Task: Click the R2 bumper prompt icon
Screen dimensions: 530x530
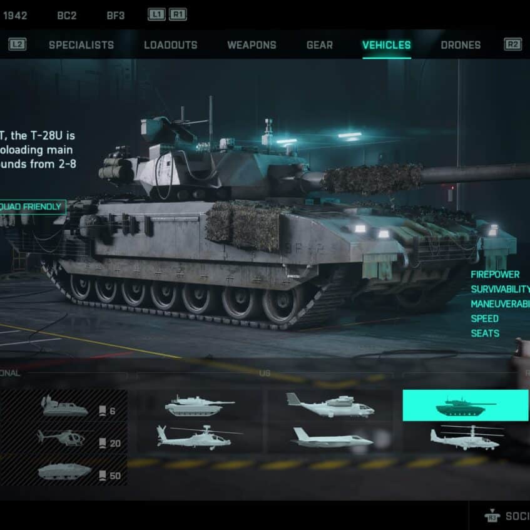Action: point(512,44)
